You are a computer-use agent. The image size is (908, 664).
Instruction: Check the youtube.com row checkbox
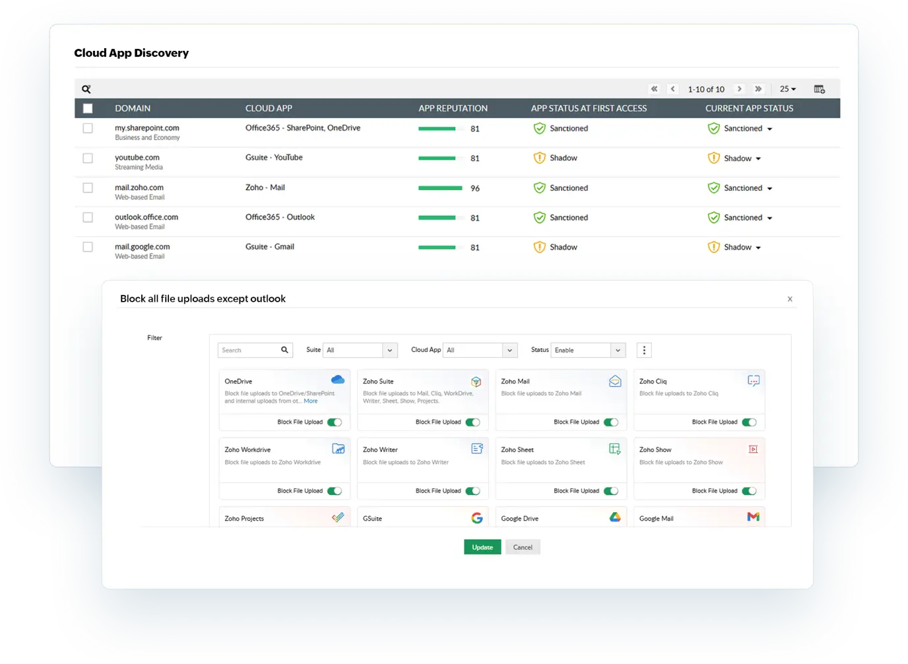click(88, 158)
